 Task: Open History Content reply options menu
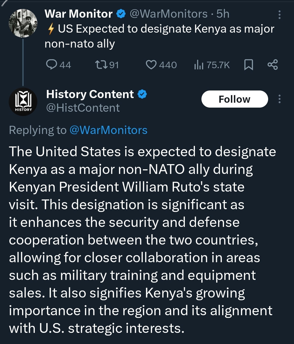tap(279, 99)
